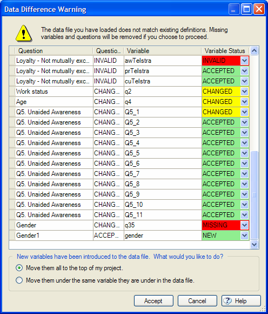Click the Cancel button
Screen dimensions: 268x314
[x=197, y=301]
